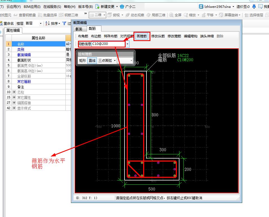The width and height of the screenshot is (269, 217).
Task: Expand the 显示样式 property group
Action: coord(14,108)
